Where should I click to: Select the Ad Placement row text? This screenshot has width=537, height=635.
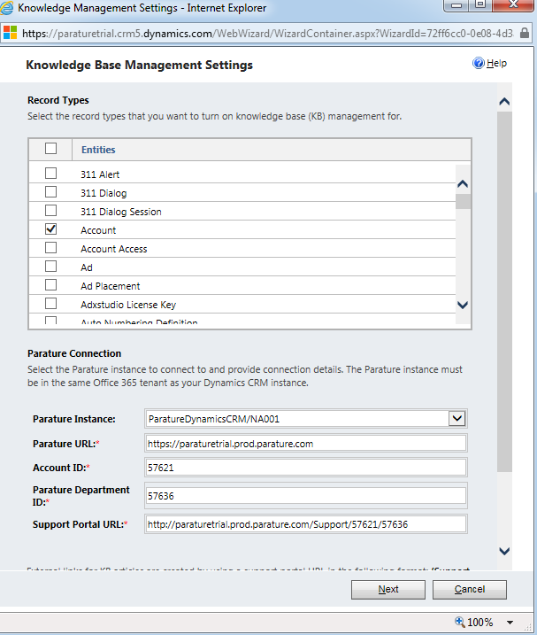[110, 286]
